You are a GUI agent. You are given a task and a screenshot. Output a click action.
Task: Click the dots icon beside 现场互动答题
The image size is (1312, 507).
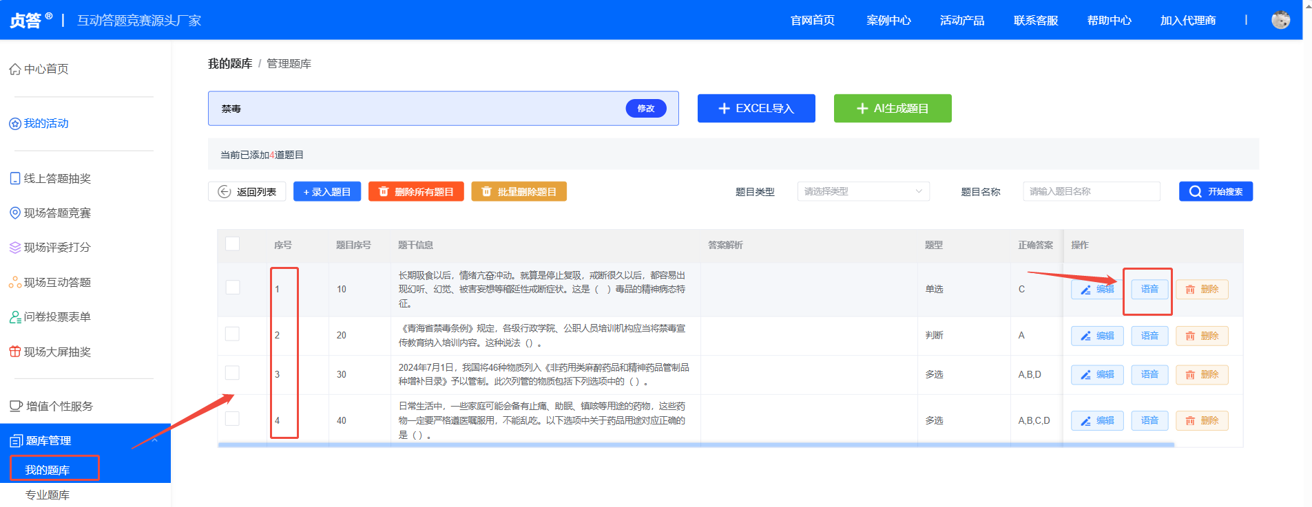pyautogui.click(x=14, y=282)
